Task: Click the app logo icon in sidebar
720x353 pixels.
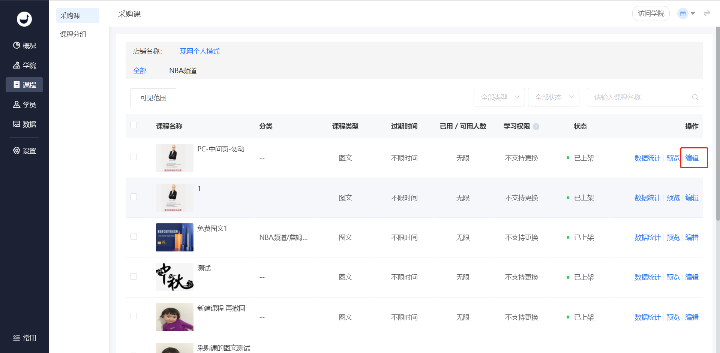Action: (x=24, y=19)
